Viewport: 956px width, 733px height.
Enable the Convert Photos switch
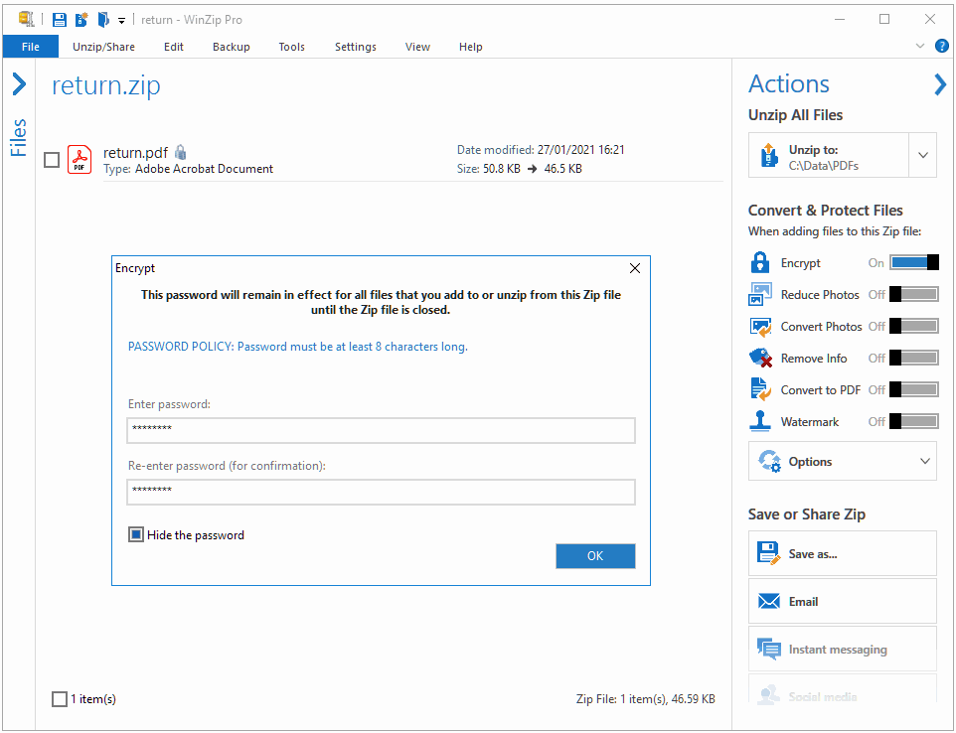pos(914,326)
